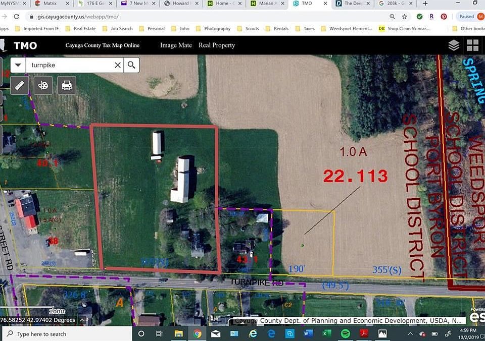Open the Job Search bookmark folder

coord(118,28)
